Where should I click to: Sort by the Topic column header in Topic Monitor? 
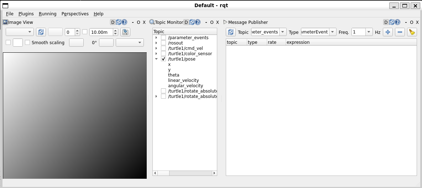coord(184,32)
